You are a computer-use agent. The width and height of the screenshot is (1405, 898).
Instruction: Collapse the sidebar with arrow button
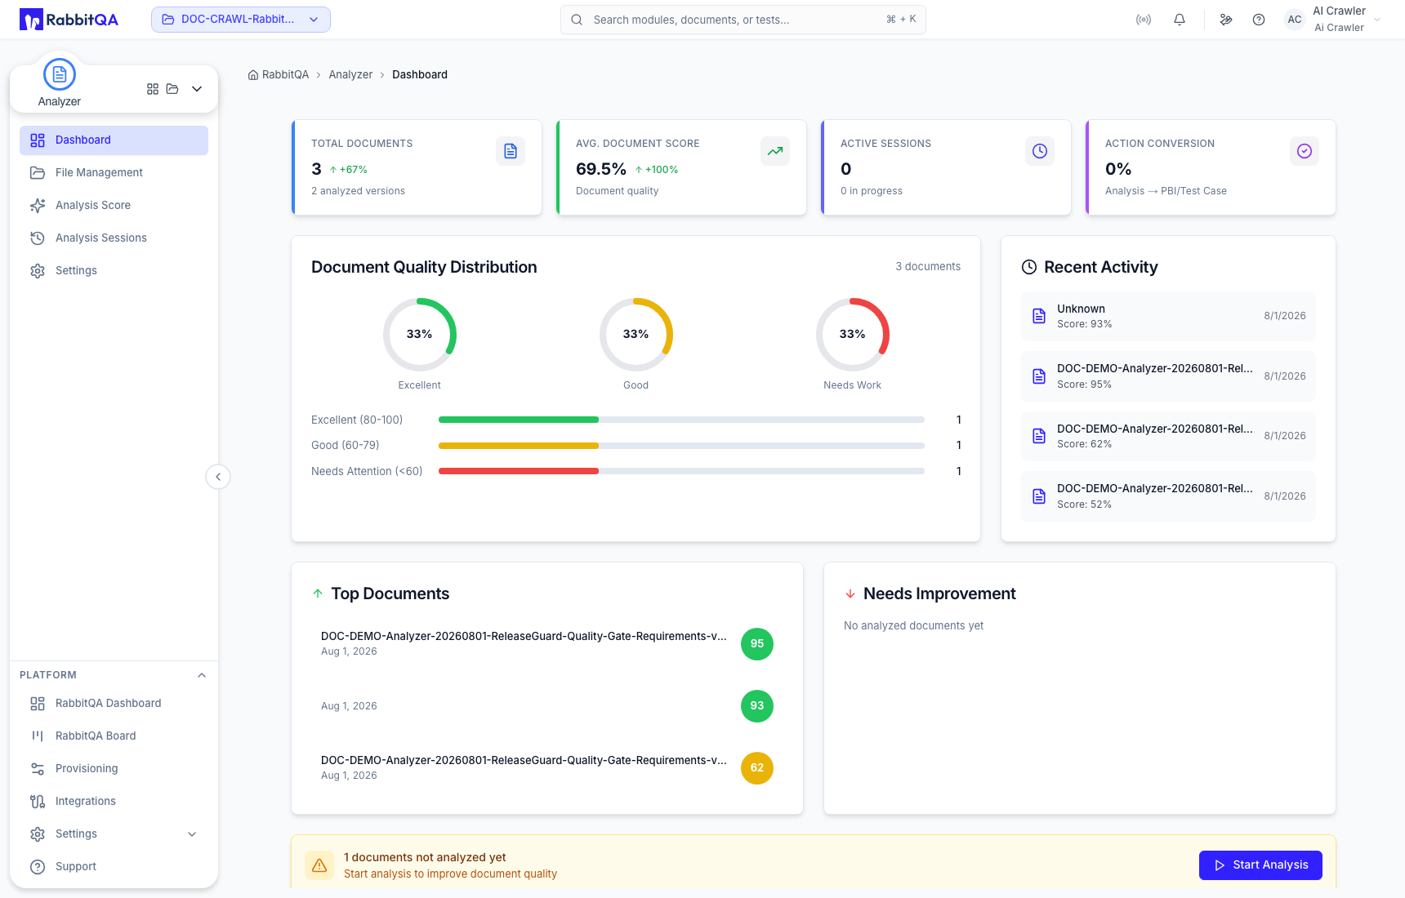[x=218, y=477]
